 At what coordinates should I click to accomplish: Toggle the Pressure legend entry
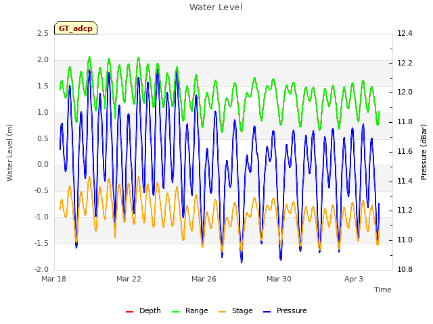(285, 310)
